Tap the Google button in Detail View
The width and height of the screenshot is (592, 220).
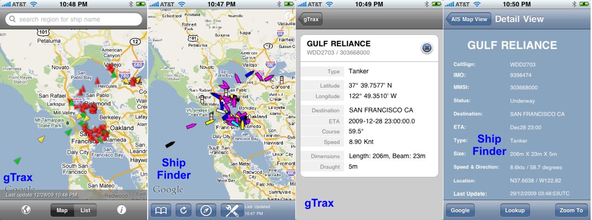click(x=460, y=210)
